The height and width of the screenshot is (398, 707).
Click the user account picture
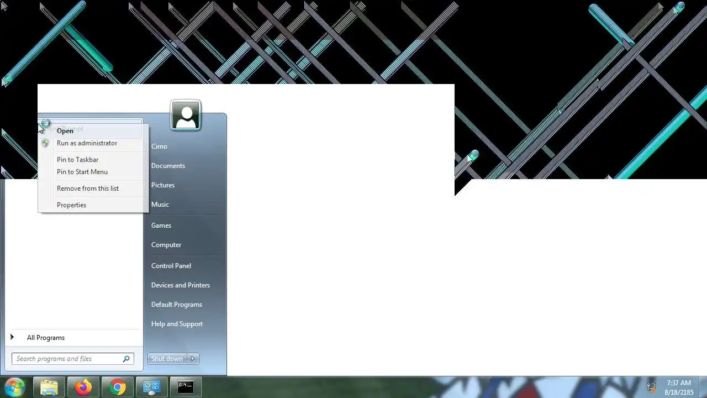[x=186, y=116]
